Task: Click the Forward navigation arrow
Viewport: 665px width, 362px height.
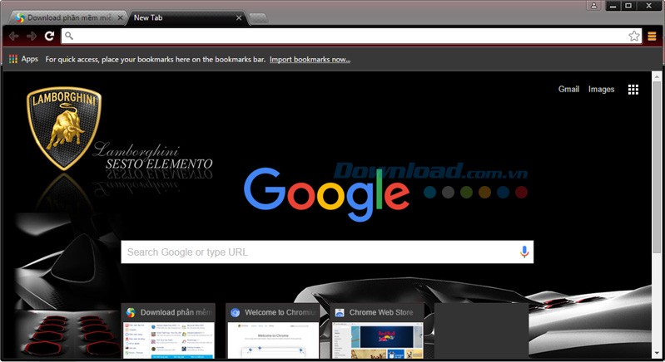Action: click(32, 36)
